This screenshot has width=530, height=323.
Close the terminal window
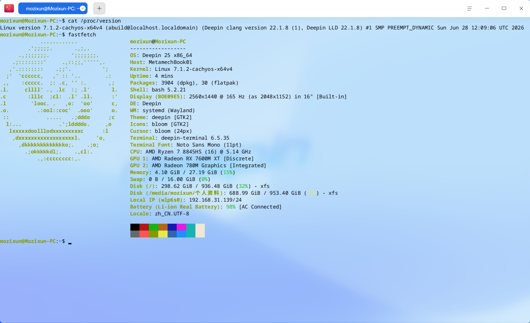[521, 9]
